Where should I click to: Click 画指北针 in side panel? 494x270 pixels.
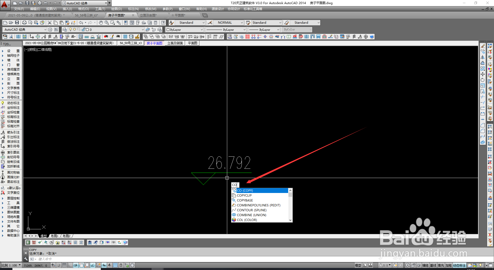(13, 177)
